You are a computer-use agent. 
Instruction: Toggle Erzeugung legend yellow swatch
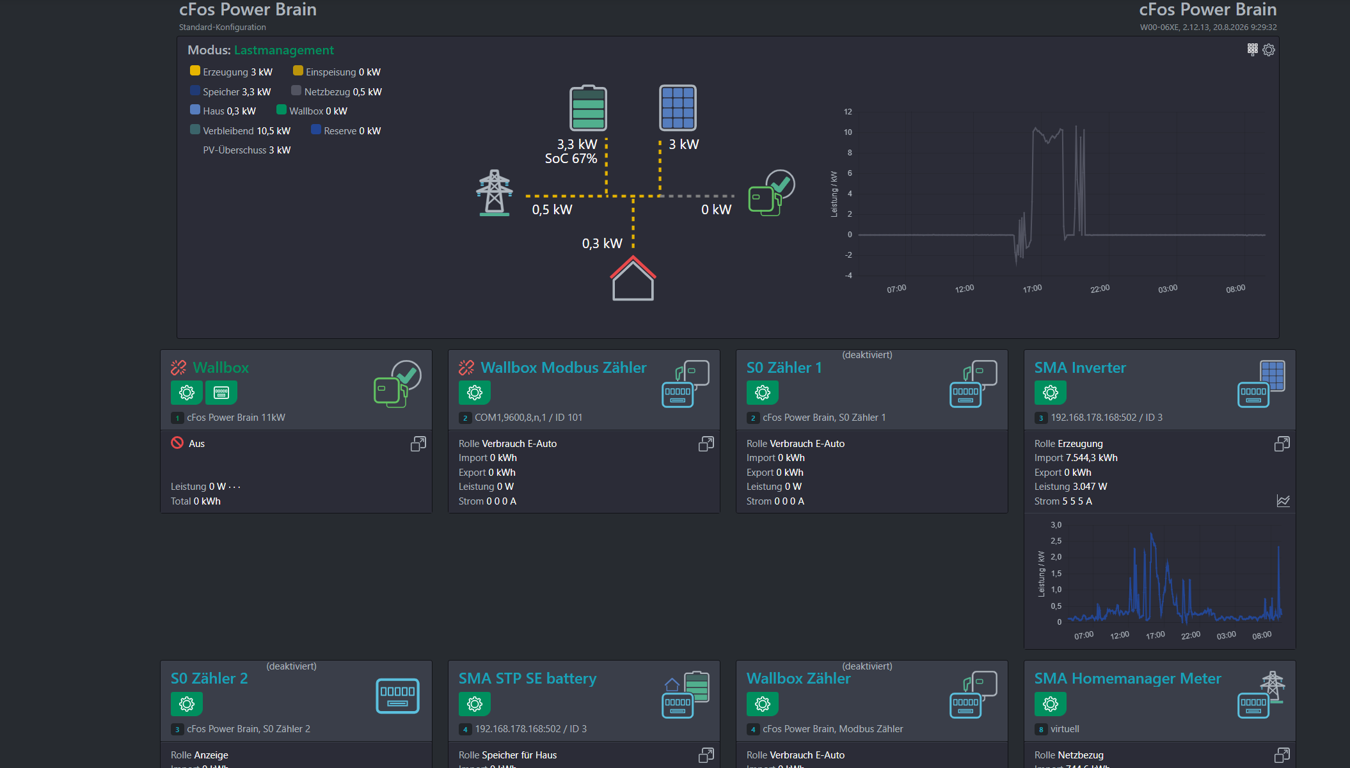coord(195,71)
